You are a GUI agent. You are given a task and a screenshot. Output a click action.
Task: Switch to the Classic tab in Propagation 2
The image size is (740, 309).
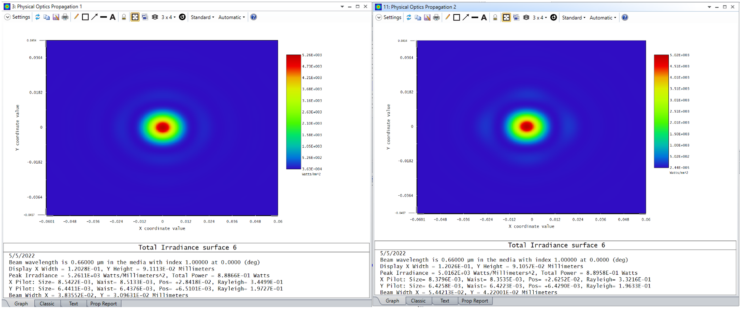(x=418, y=301)
